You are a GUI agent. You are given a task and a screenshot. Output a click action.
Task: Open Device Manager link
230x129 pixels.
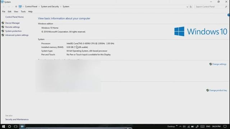pyautogui.click(x=13, y=23)
